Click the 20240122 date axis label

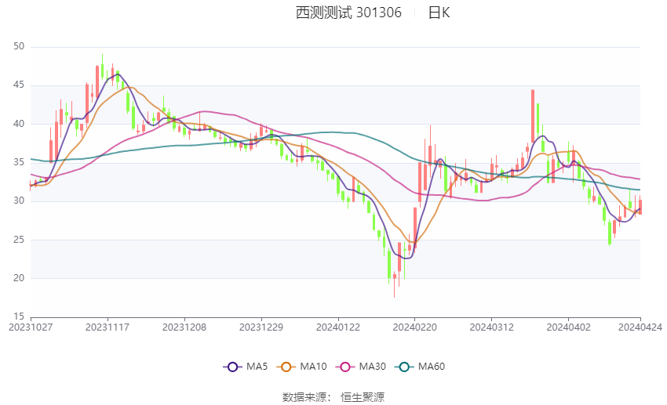point(338,327)
